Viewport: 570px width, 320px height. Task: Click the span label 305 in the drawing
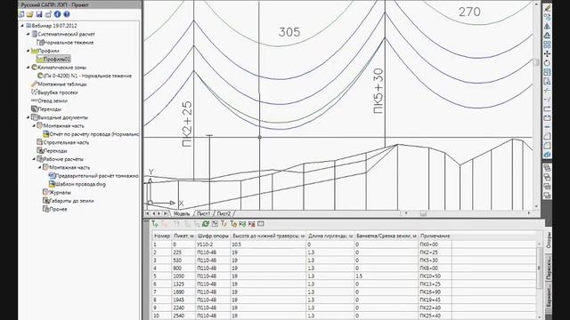289,32
